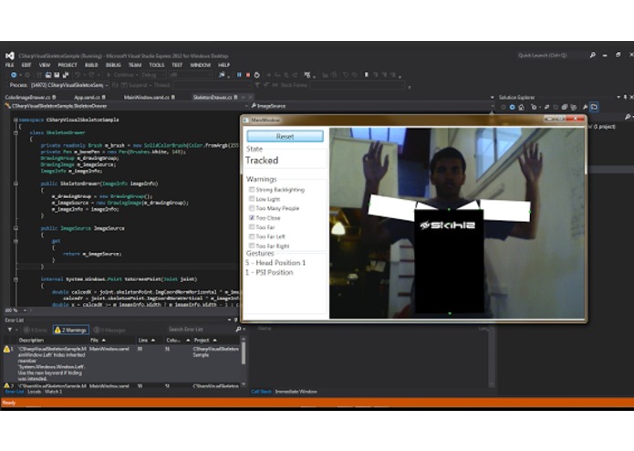634x451 pixels.
Task: Click the Solution Explorer search magnifier icon
Action: (628, 117)
